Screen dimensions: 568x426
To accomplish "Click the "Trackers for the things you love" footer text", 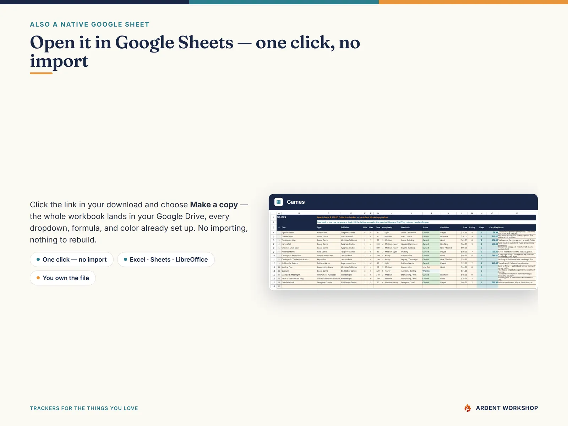I will [x=84, y=408].
